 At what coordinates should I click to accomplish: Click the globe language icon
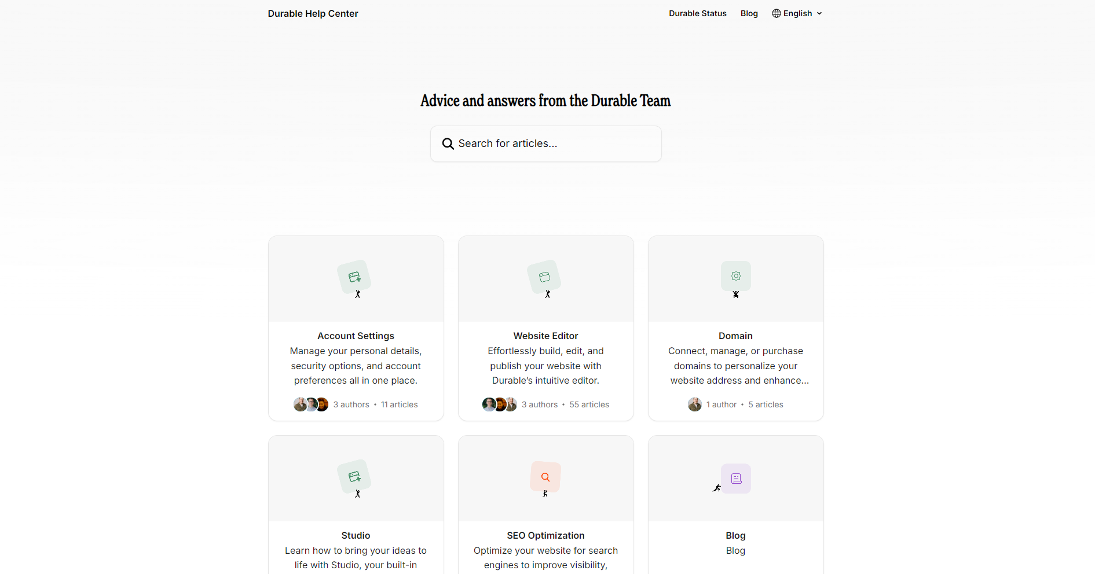click(777, 13)
